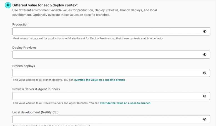Toggle visibility of Branch deploys value

205,73
